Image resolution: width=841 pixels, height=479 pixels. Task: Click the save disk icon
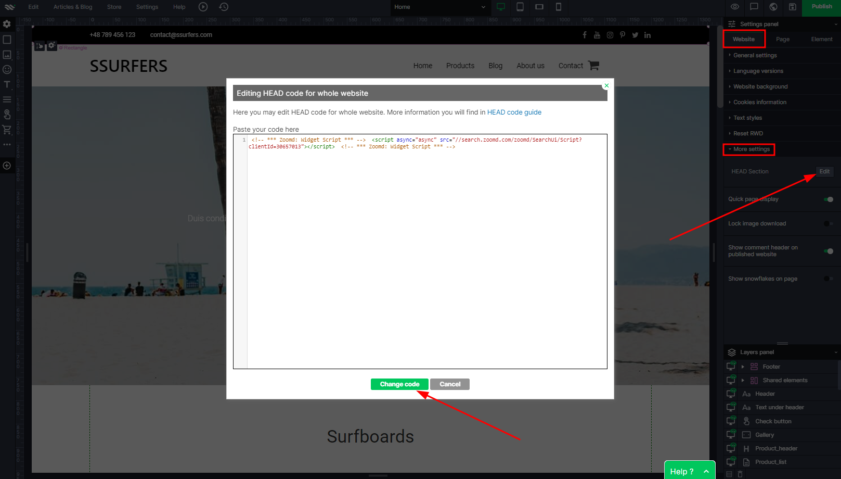[x=793, y=7]
